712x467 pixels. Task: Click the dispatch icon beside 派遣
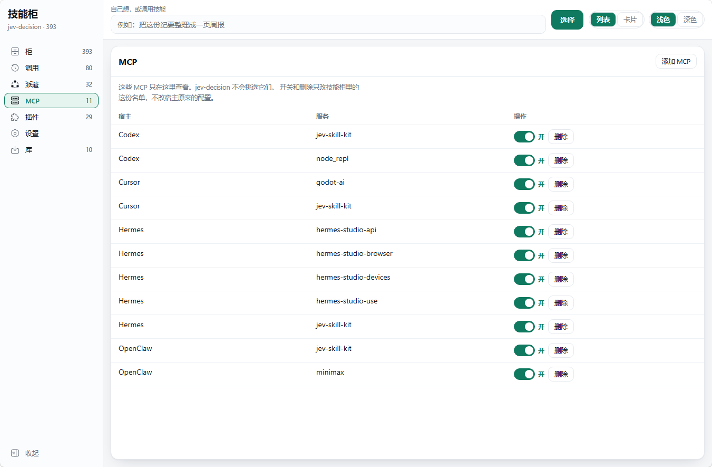click(15, 84)
